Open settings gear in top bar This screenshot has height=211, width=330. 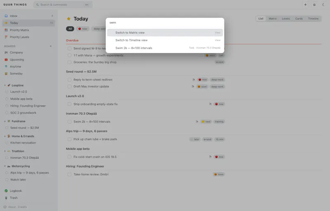314,5
